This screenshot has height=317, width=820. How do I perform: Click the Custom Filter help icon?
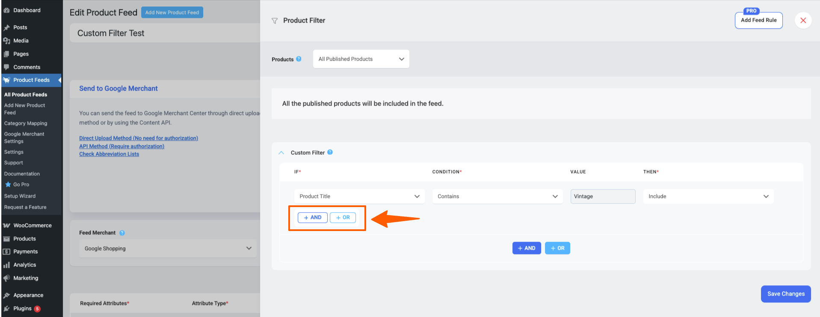(330, 152)
